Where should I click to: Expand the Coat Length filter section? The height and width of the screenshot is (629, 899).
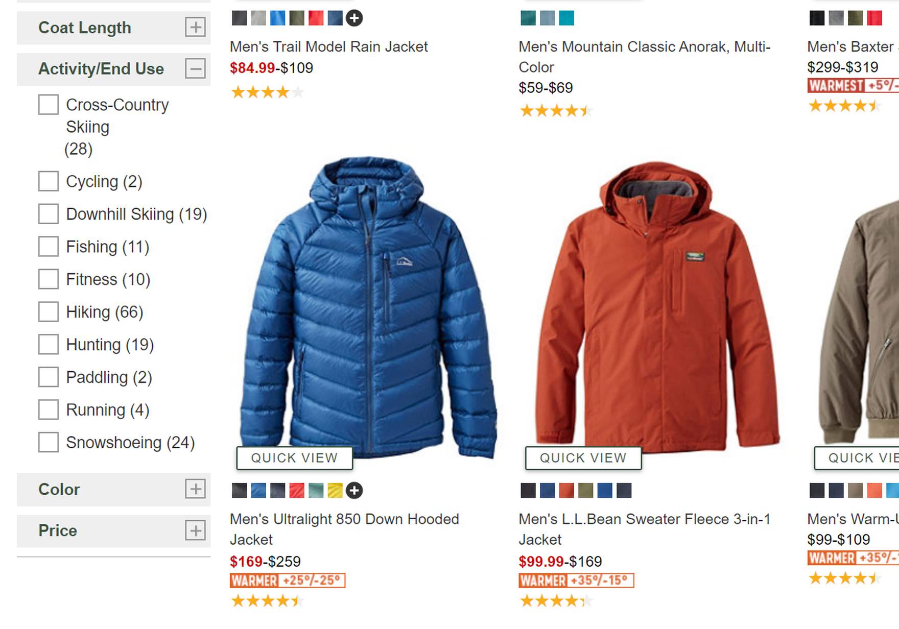[195, 27]
